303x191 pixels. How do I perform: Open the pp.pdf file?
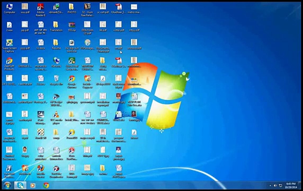(25, 27)
